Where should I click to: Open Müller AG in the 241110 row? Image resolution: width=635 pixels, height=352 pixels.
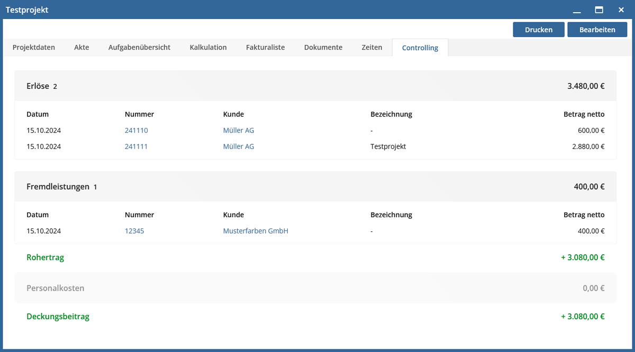238,131
